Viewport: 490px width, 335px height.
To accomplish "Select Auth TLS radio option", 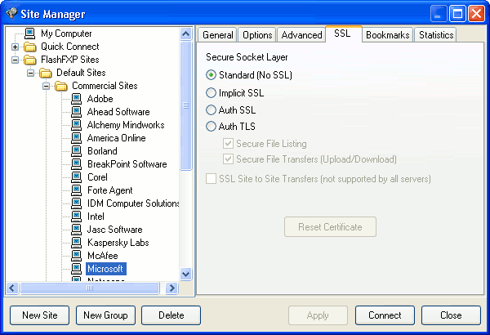I will coord(211,127).
